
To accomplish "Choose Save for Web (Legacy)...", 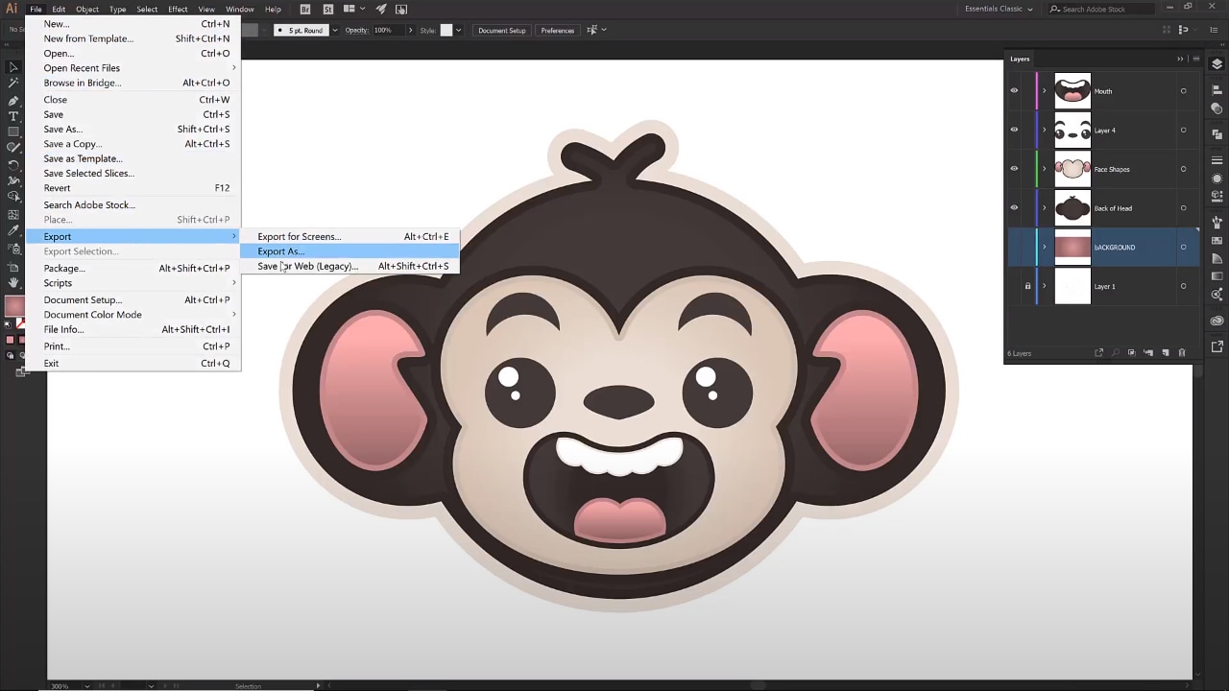I will pyautogui.click(x=349, y=266).
